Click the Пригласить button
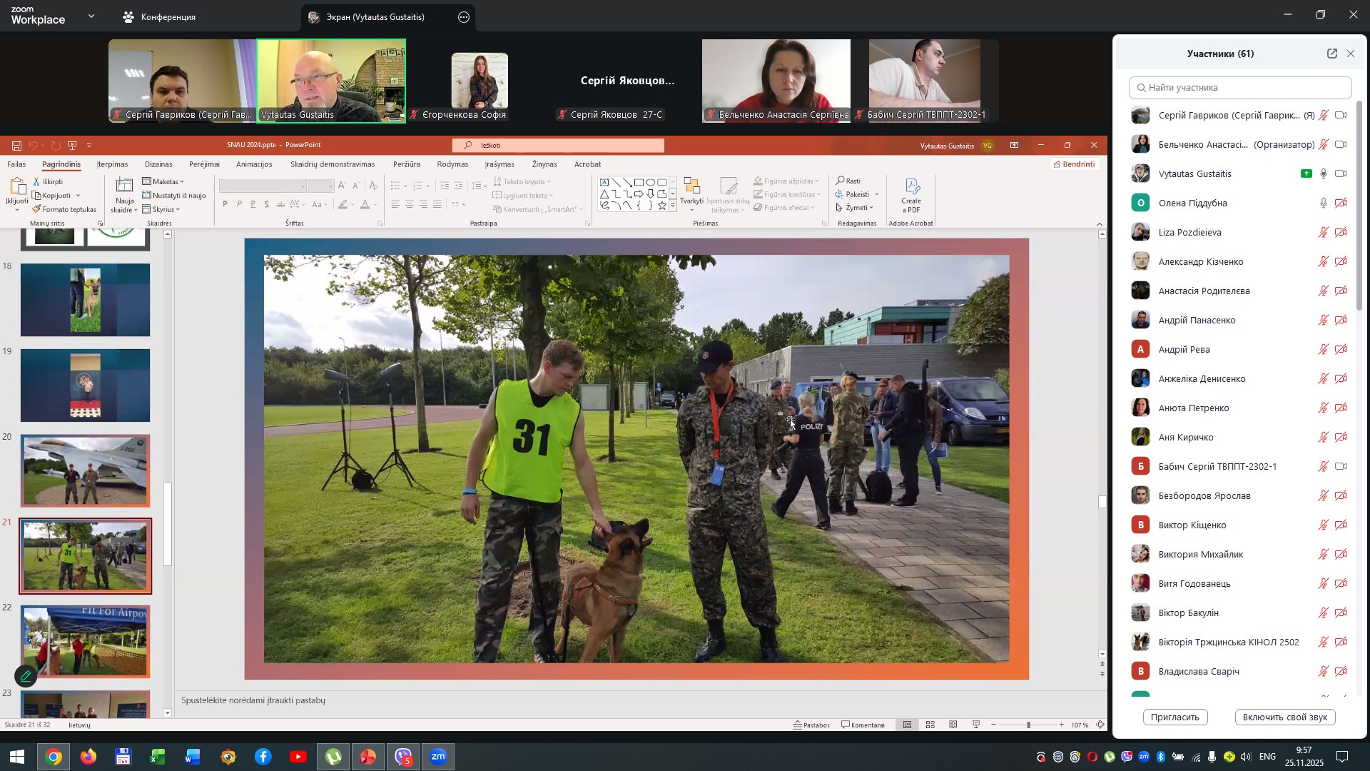This screenshot has height=771, width=1370. pyautogui.click(x=1174, y=717)
